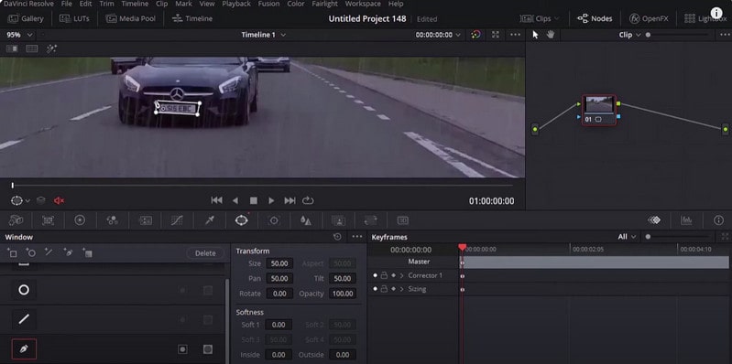Show the Media Pool
The width and height of the screenshot is (732, 364).
point(130,18)
